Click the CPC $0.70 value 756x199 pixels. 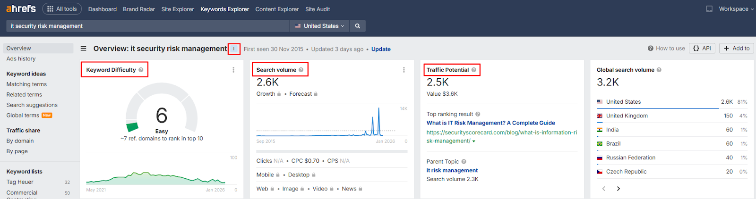pos(305,161)
